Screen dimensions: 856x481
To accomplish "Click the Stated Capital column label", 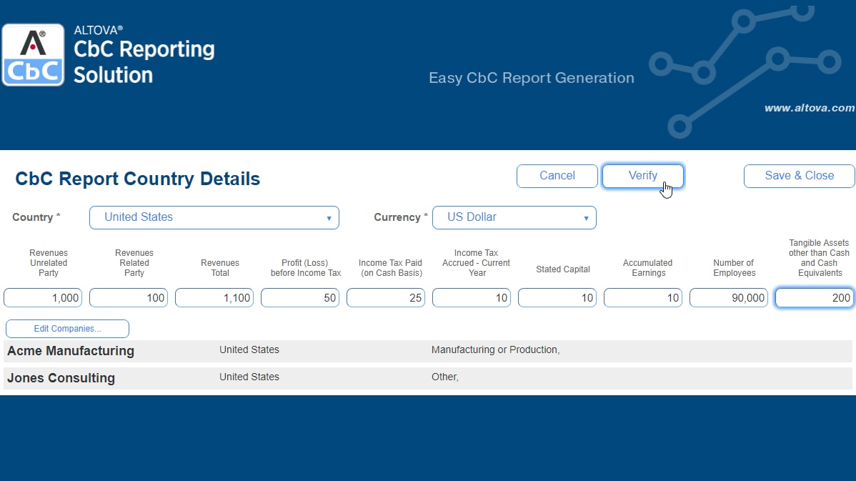I will coord(563,269).
